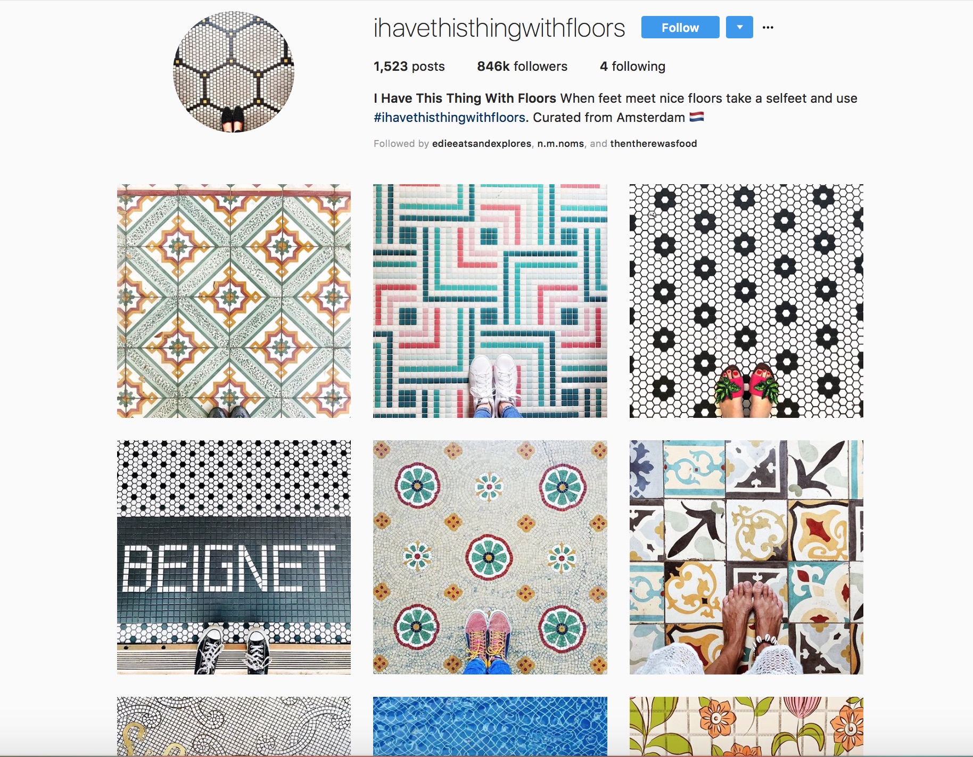Screen dimensions: 973x757
Task: Open the #ihavethisthingwithfloors hashtag link
Action: [x=449, y=118]
